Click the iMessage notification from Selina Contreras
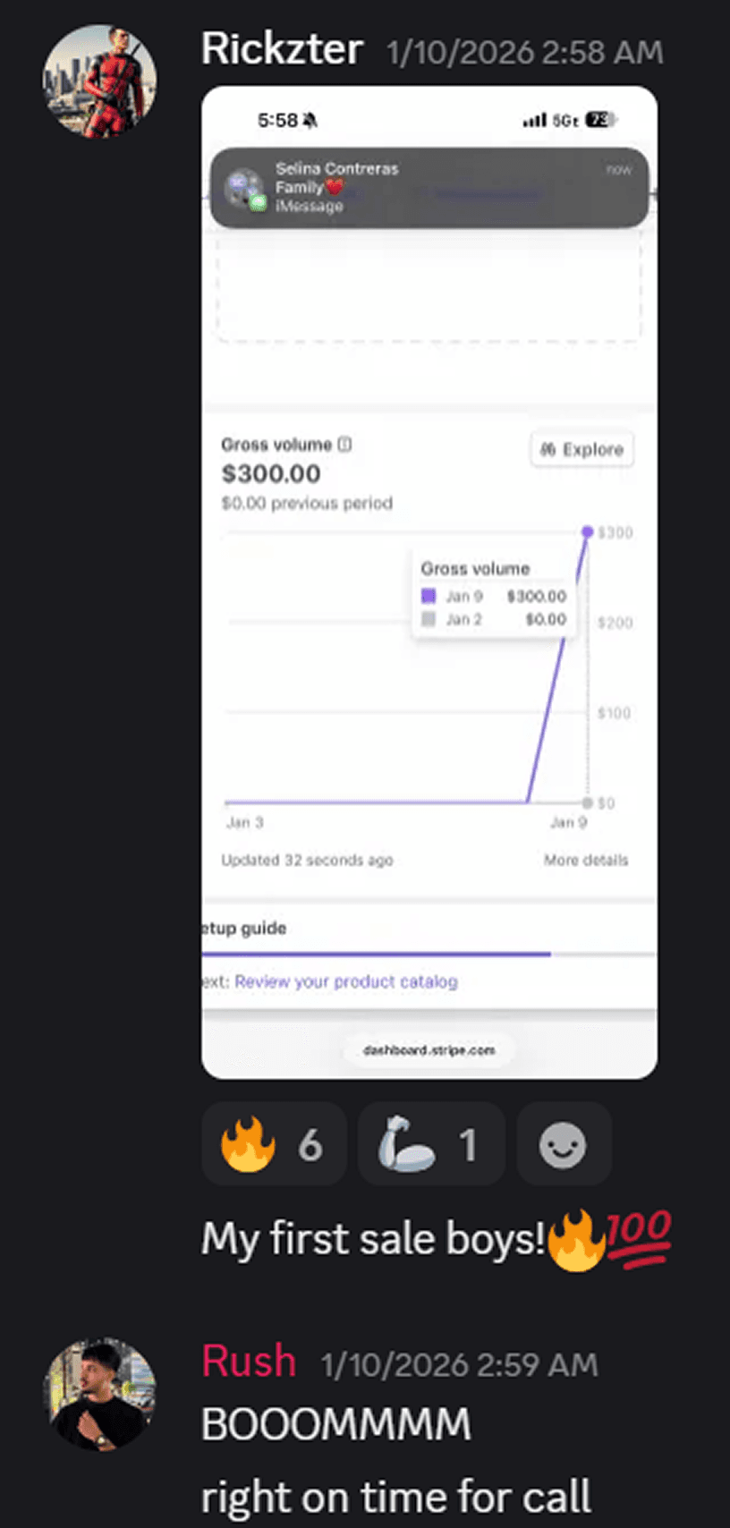 428,186
